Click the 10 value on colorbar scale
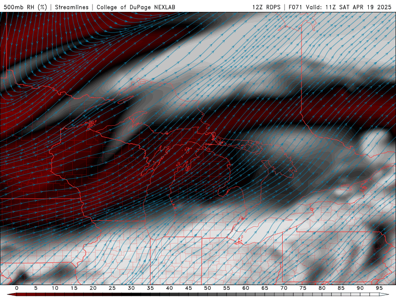 (x=55, y=288)
